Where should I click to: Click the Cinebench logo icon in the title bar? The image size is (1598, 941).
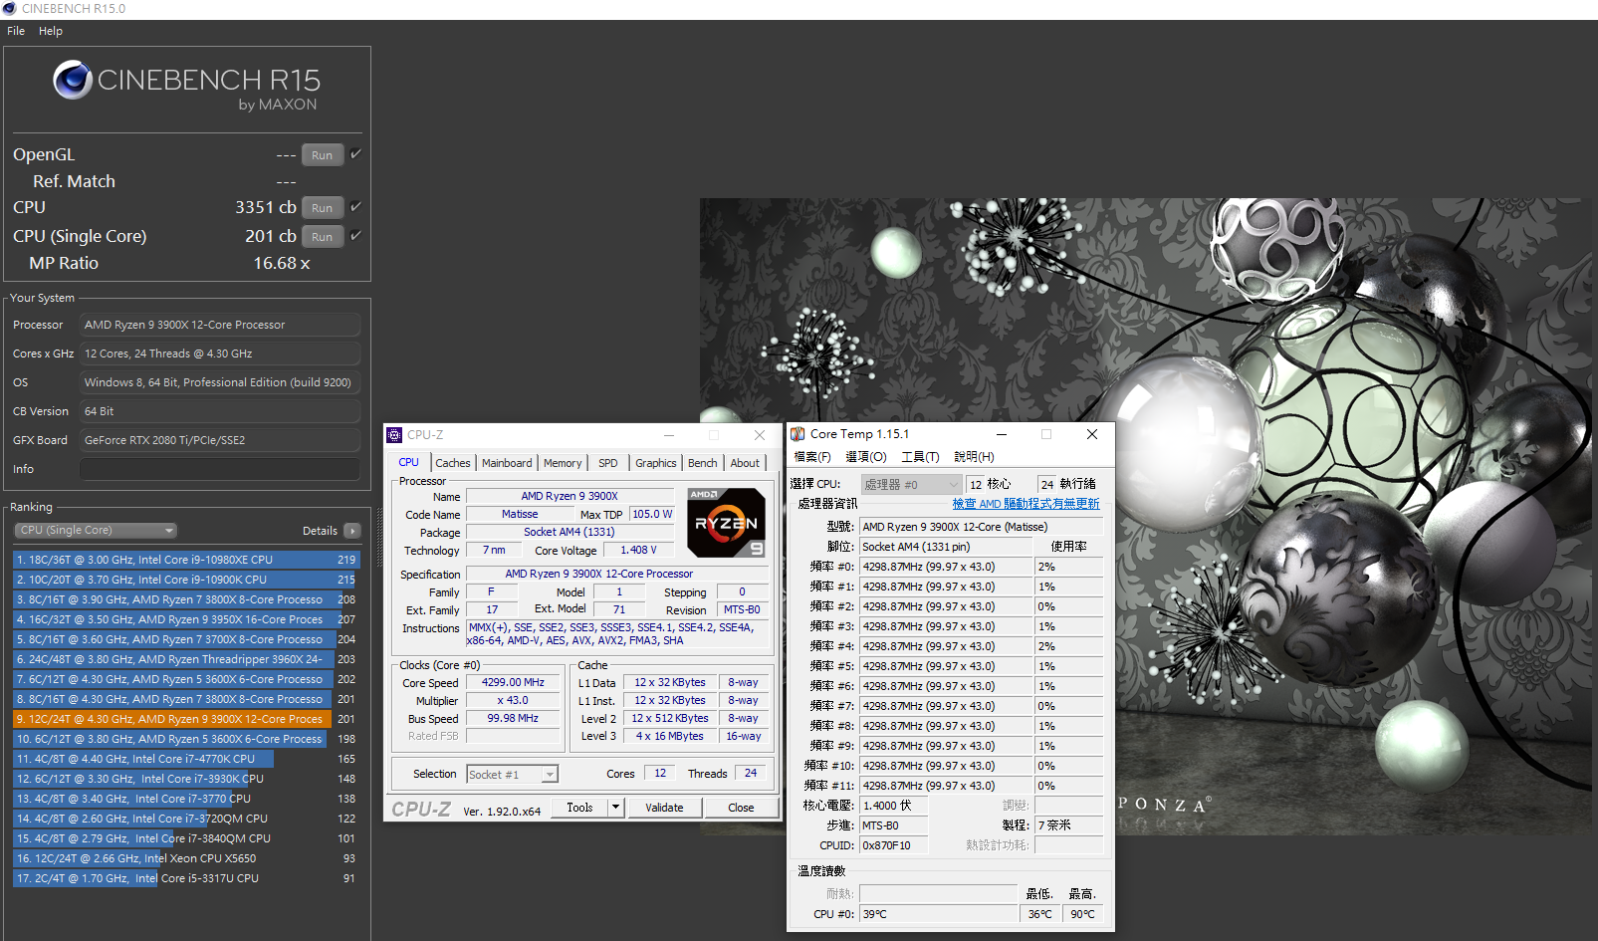[10, 9]
